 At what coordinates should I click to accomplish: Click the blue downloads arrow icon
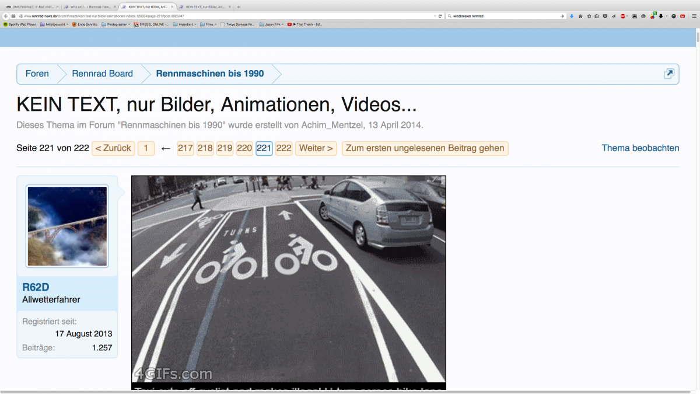pyautogui.click(x=572, y=16)
